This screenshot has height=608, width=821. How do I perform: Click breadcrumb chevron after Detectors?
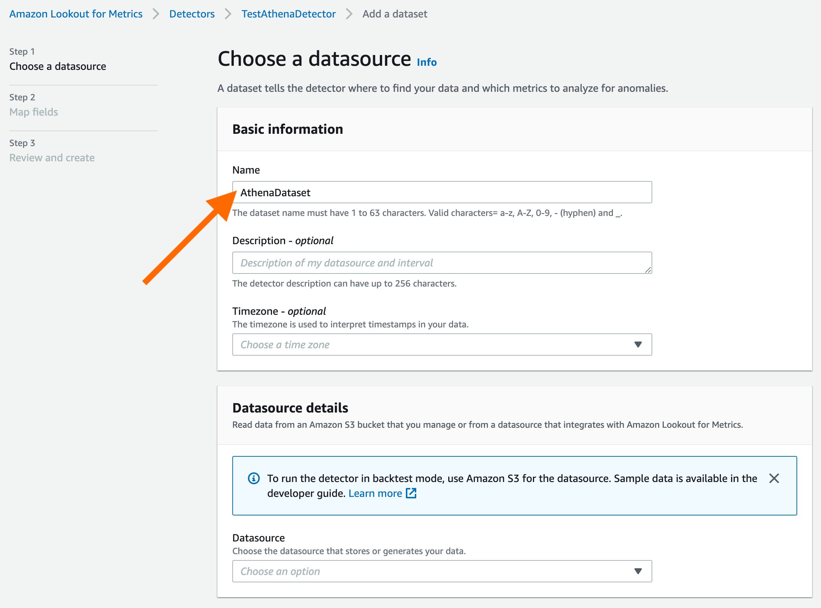coord(228,14)
